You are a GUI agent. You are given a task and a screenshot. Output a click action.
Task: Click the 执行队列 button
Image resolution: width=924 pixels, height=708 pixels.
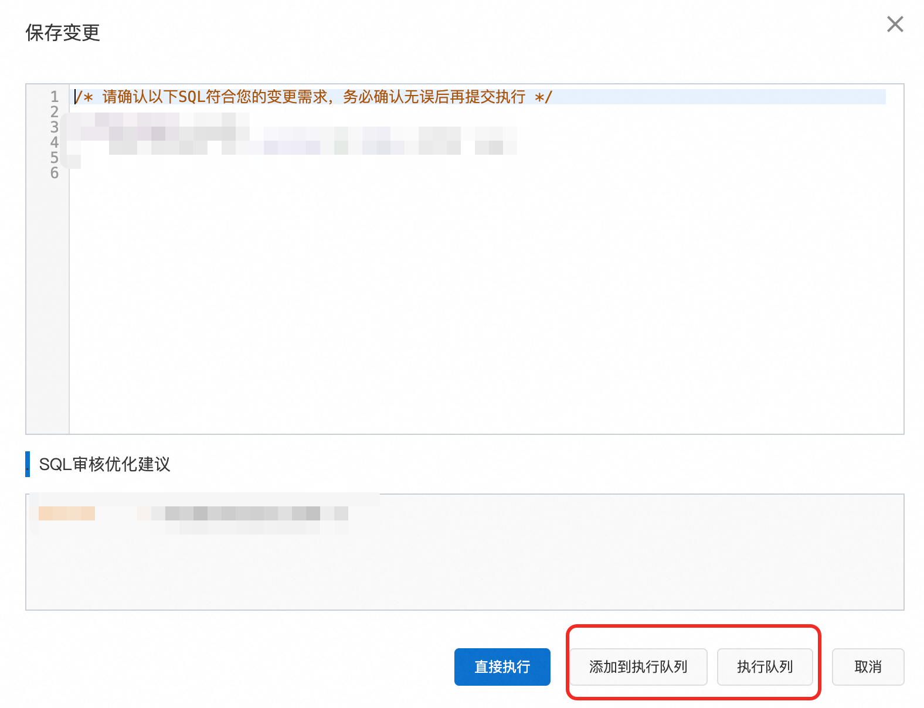tap(765, 666)
